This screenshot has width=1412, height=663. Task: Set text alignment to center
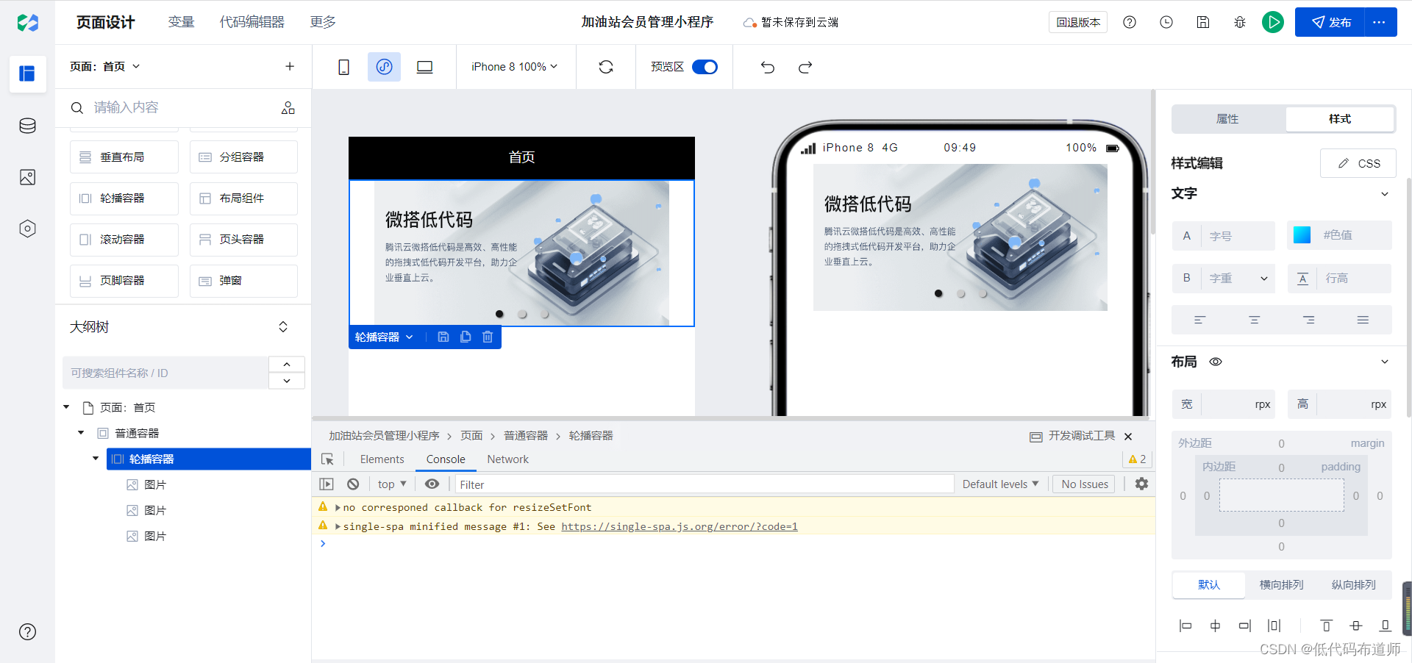[x=1254, y=320]
